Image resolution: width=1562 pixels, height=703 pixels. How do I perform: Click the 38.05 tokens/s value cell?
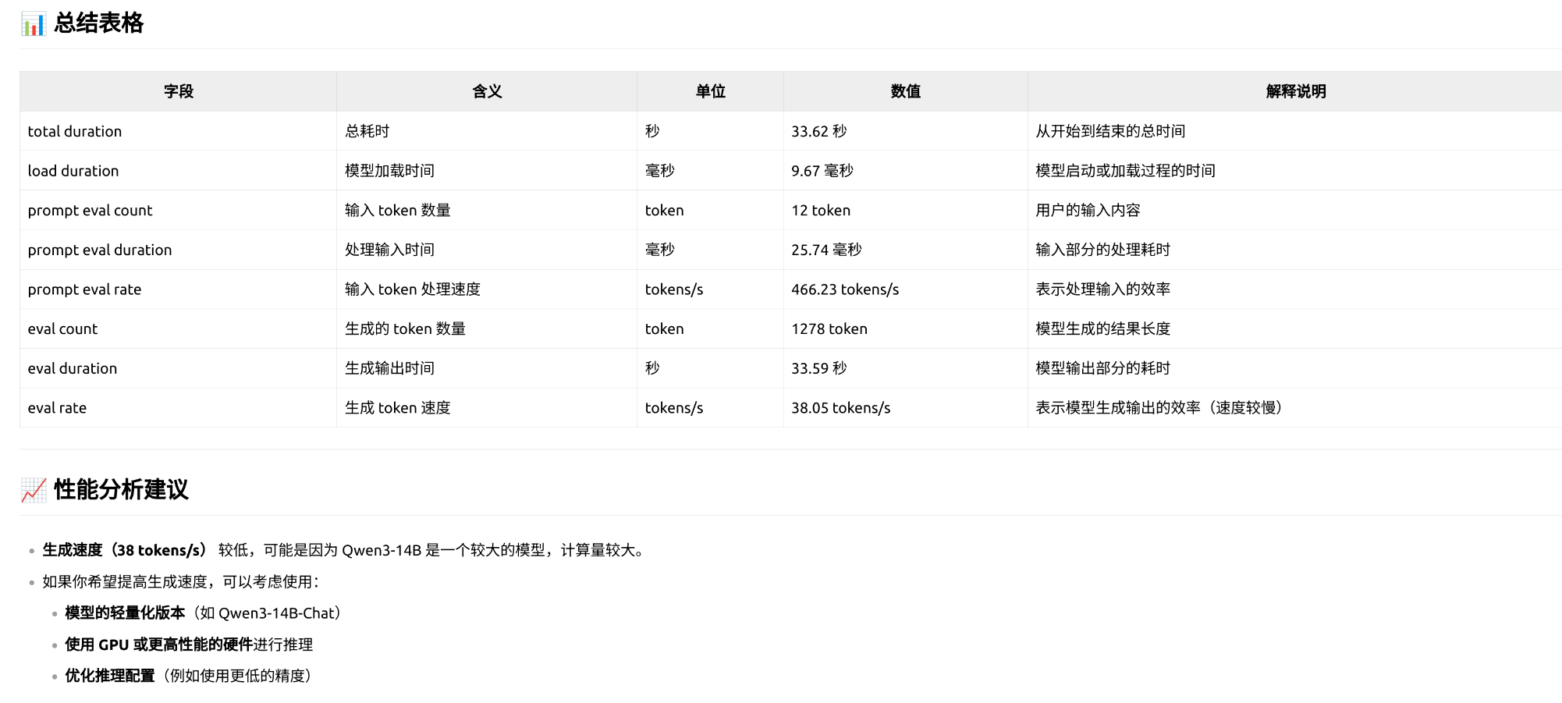tap(840, 408)
